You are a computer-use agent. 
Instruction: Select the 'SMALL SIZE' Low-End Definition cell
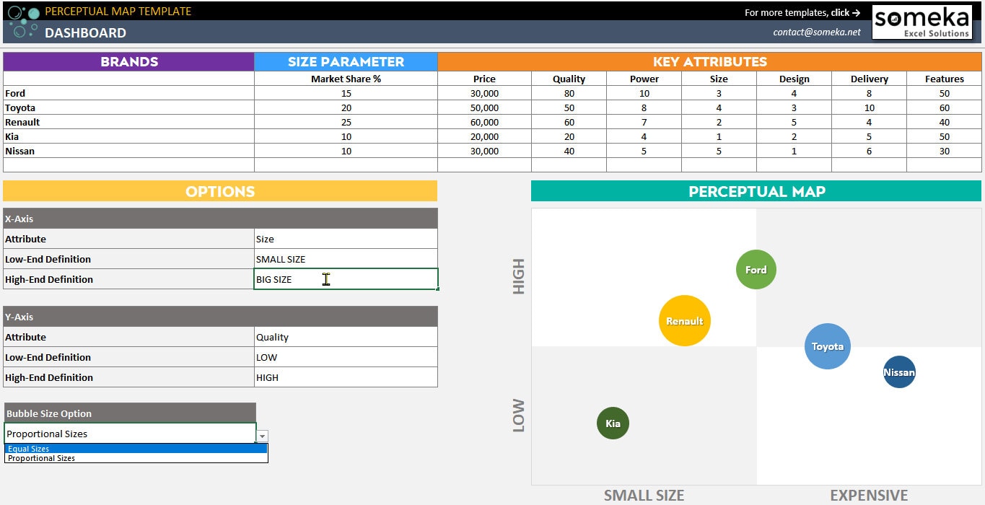click(x=345, y=258)
